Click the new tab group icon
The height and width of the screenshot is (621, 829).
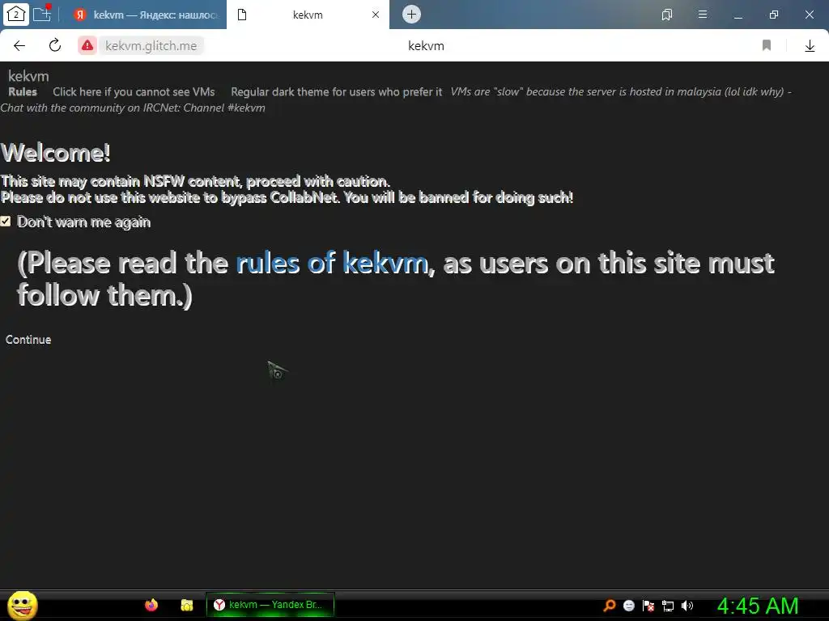(x=42, y=14)
